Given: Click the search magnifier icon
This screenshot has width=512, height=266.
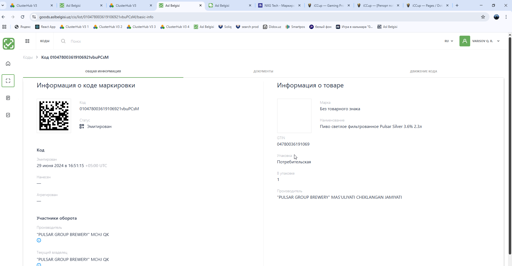Looking at the screenshot, I should [63, 41].
